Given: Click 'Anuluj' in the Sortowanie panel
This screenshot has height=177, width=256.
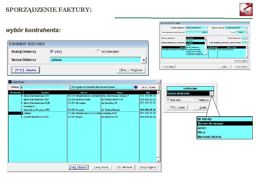Looking at the screenshot, I should (x=203, y=108).
